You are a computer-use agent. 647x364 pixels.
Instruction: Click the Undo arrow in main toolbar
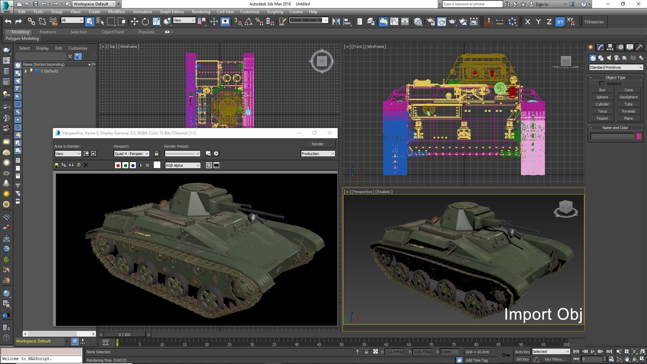point(8,22)
